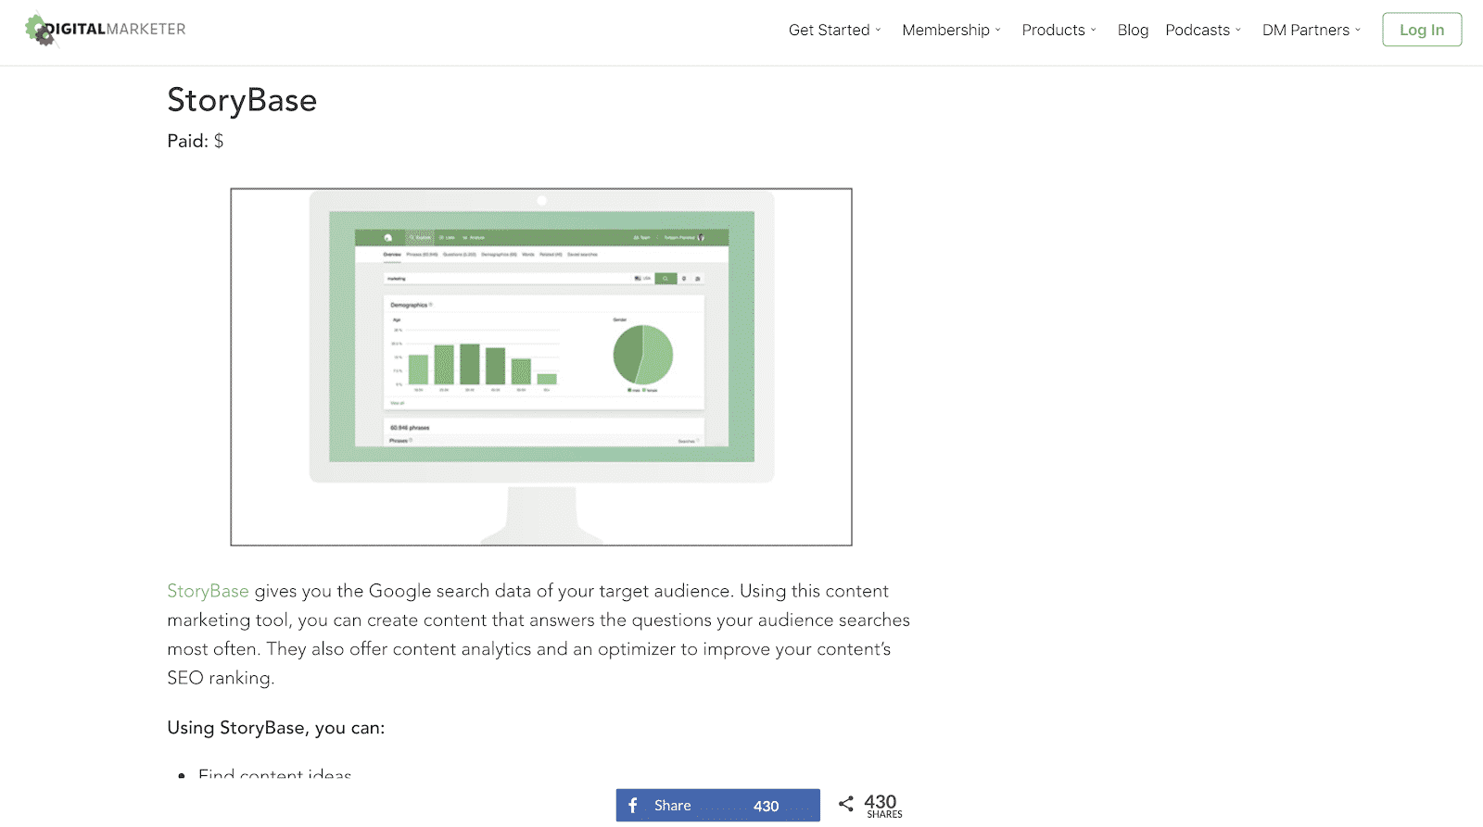Expand the Products dropdown arrow

click(x=1094, y=30)
